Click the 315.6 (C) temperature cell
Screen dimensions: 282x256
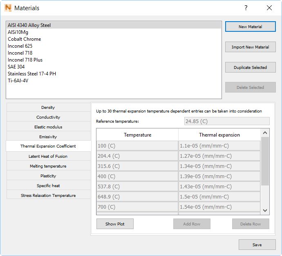coord(137,166)
